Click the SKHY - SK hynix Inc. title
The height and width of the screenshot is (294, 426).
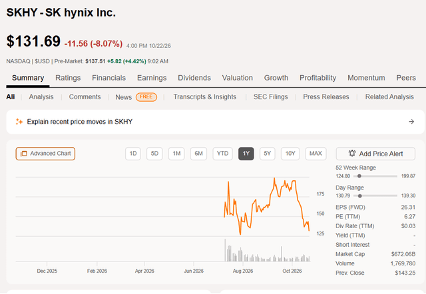(61, 13)
